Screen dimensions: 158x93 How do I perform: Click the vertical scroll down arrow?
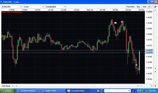155,69
